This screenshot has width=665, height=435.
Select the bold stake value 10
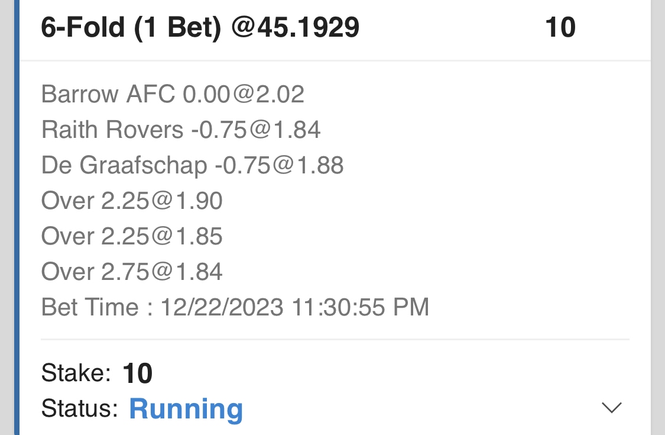[x=138, y=374]
